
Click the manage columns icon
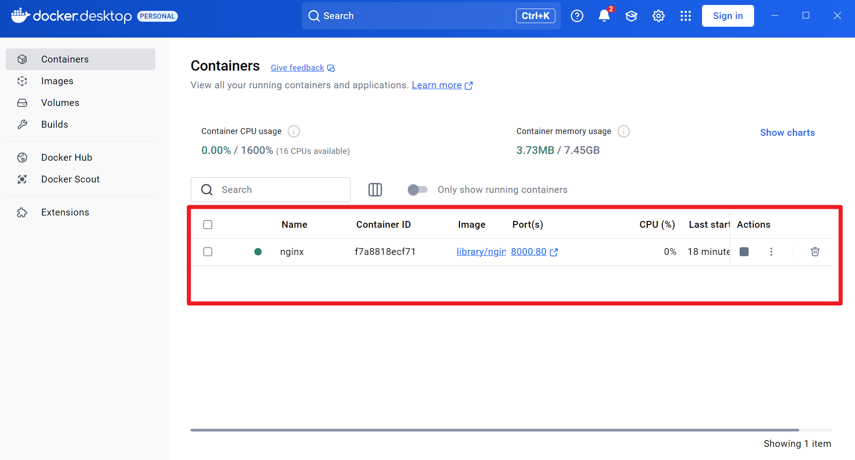375,190
